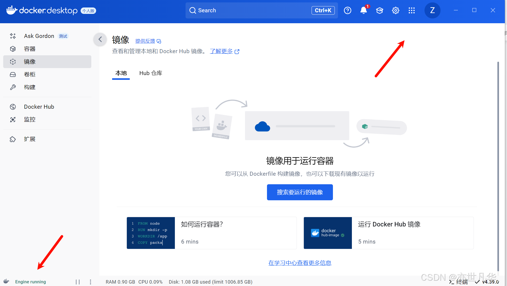Open notifications bell icon
507x286 pixels.
pos(363,10)
